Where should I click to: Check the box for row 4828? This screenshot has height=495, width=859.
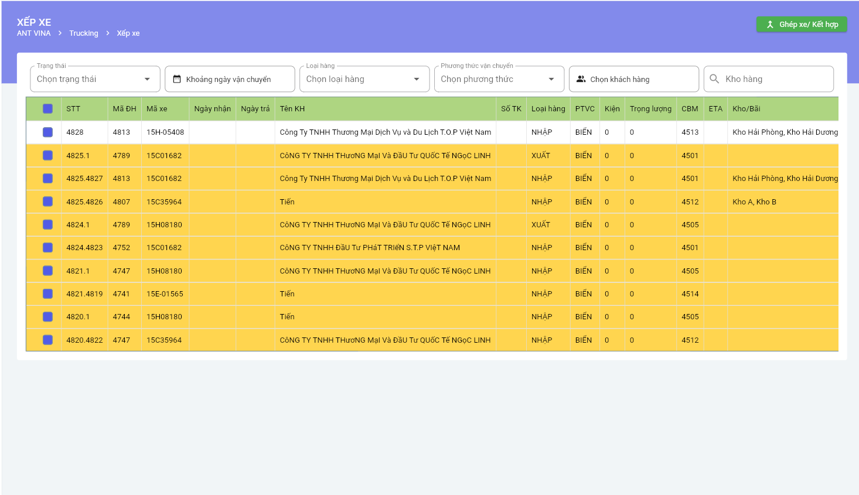pyautogui.click(x=48, y=132)
